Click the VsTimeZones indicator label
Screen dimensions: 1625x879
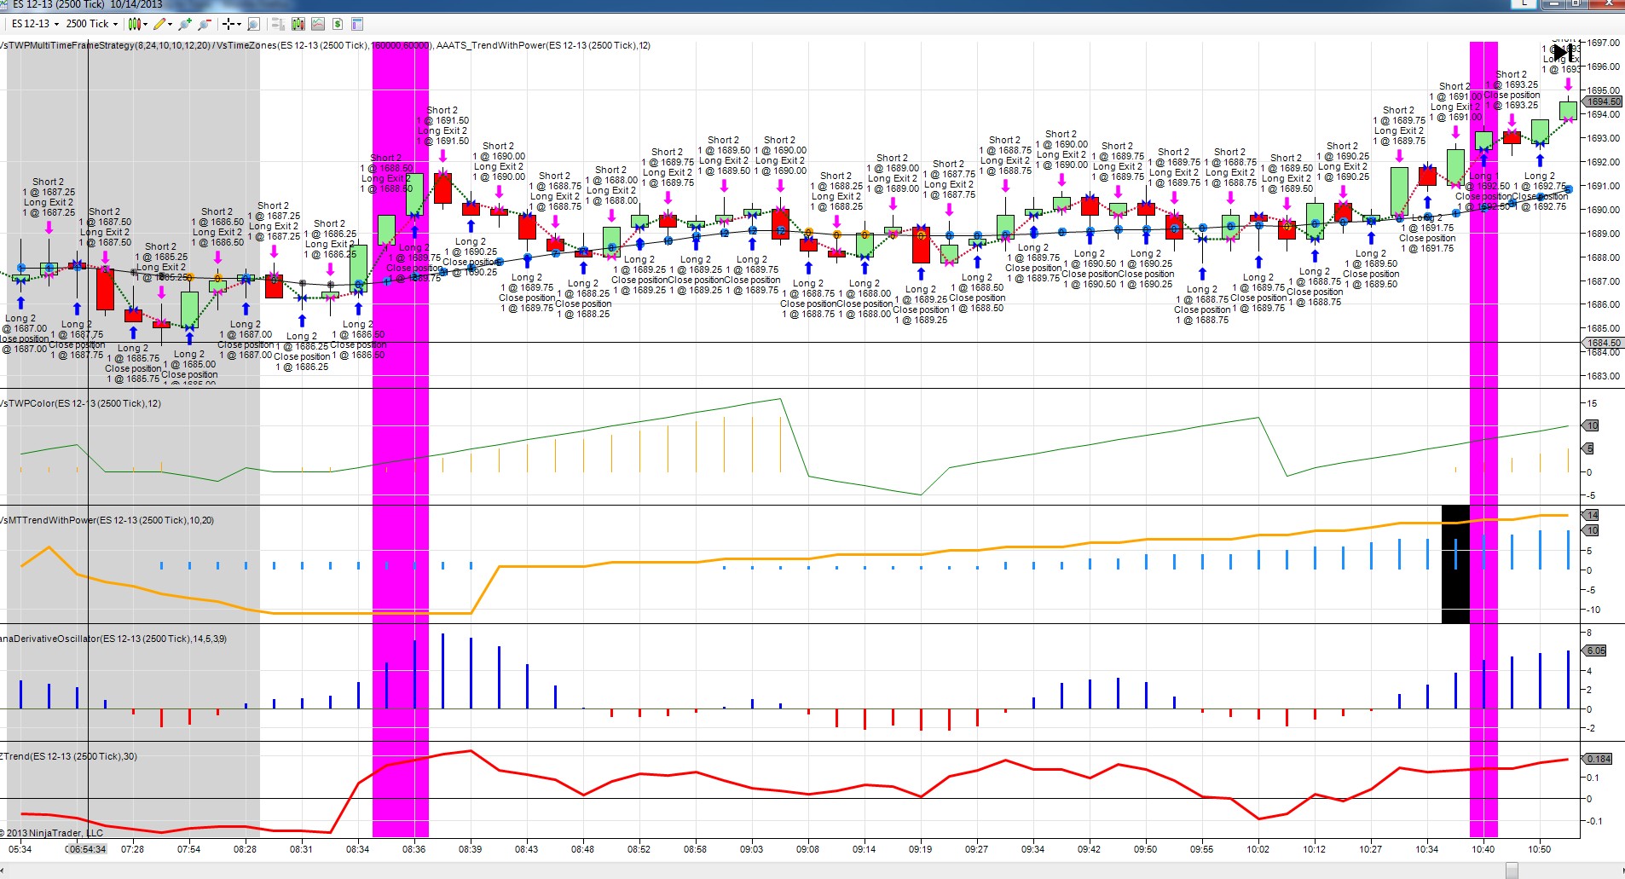[324, 45]
